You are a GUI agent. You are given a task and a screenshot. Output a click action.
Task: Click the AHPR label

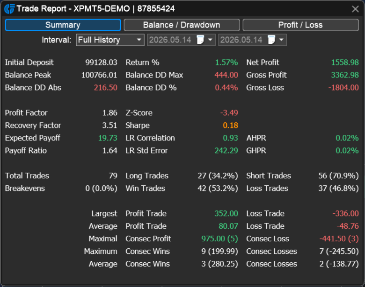pyautogui.click(x=256, y=138)
